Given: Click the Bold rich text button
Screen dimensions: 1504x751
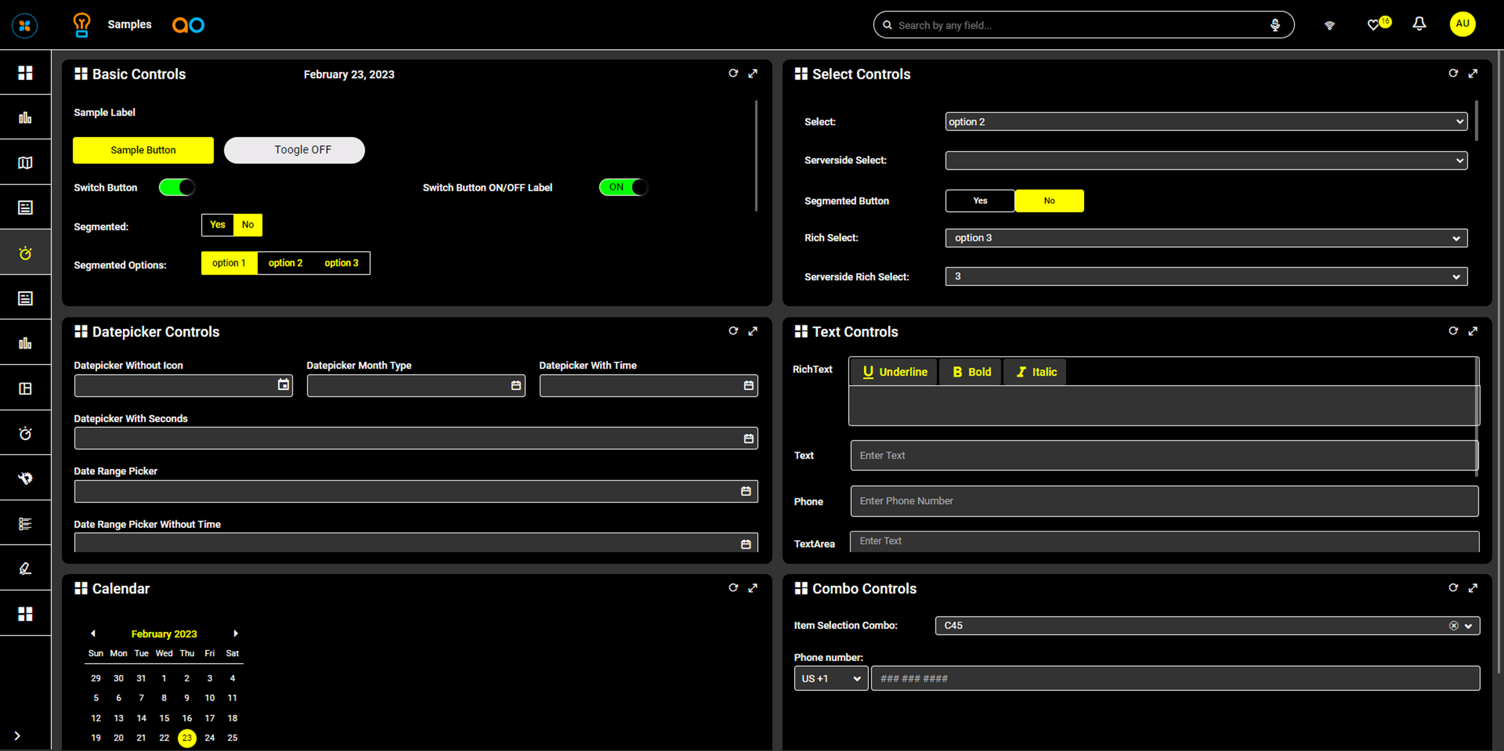Looking at the screenshot, I should (972, 372).
